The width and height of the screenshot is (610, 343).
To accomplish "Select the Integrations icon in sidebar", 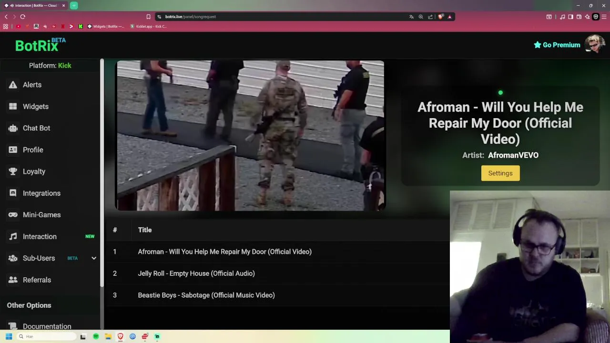I will pos(13,193).
